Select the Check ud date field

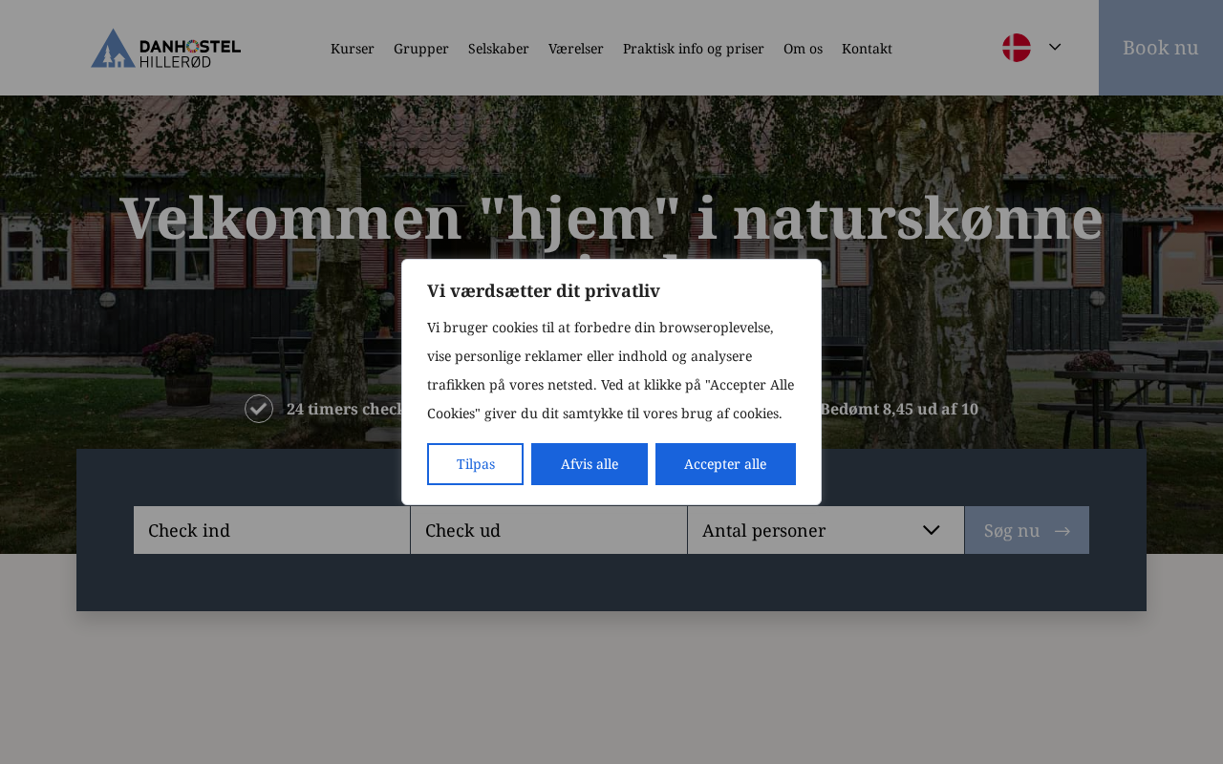[x=548, y=530]
